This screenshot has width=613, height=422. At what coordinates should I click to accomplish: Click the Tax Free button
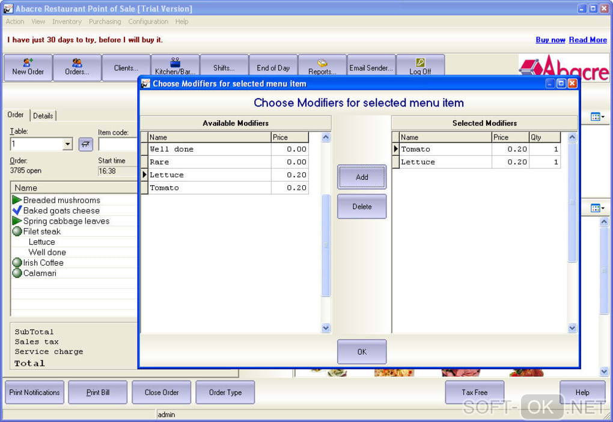[475, 393]
